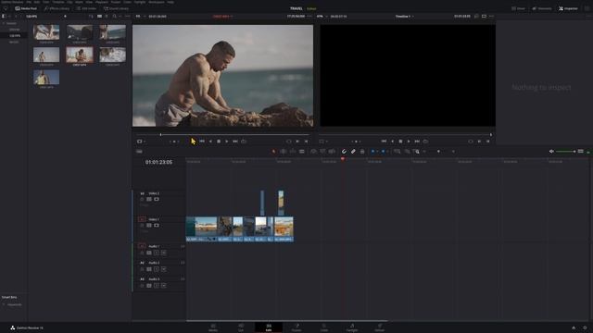Switch to the Cut page tab
This screenshot has height=333, width=593.
click(x=241, y=327)
